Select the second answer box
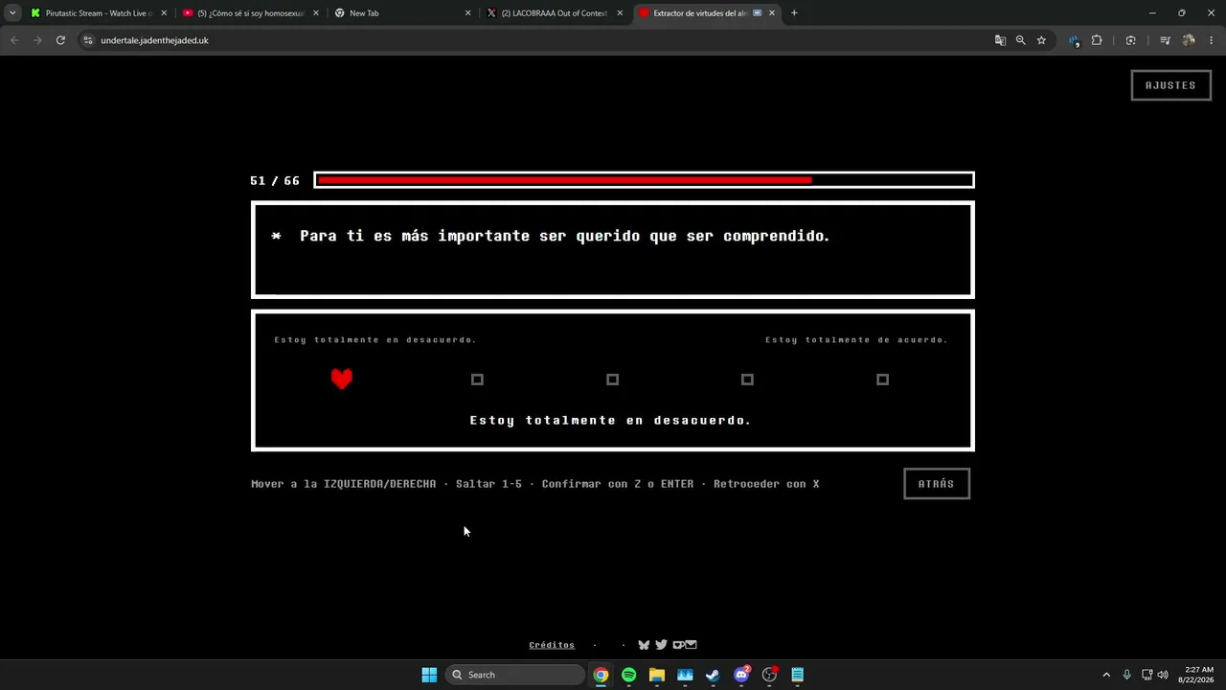 point(477,379)
